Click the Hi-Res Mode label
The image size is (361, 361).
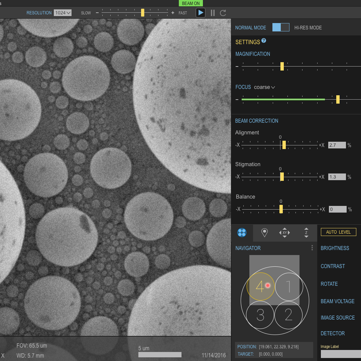click(308, 28)
